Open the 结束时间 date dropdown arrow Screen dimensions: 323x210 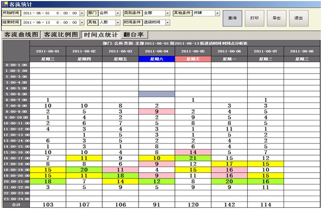(x=82, y=22)
